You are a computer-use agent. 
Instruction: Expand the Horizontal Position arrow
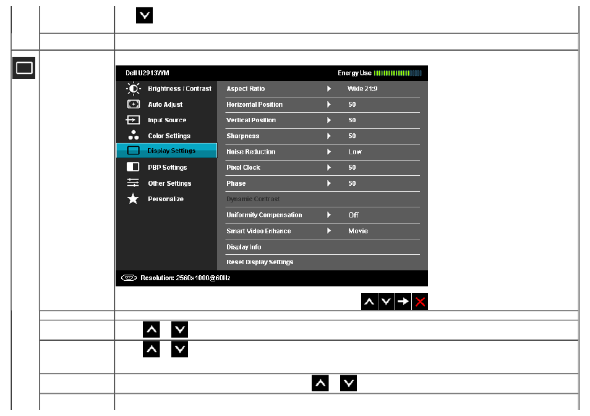pyautogui.click(x=329, y=104)
